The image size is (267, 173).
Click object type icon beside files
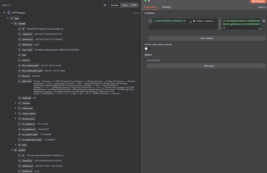(19, 145)
